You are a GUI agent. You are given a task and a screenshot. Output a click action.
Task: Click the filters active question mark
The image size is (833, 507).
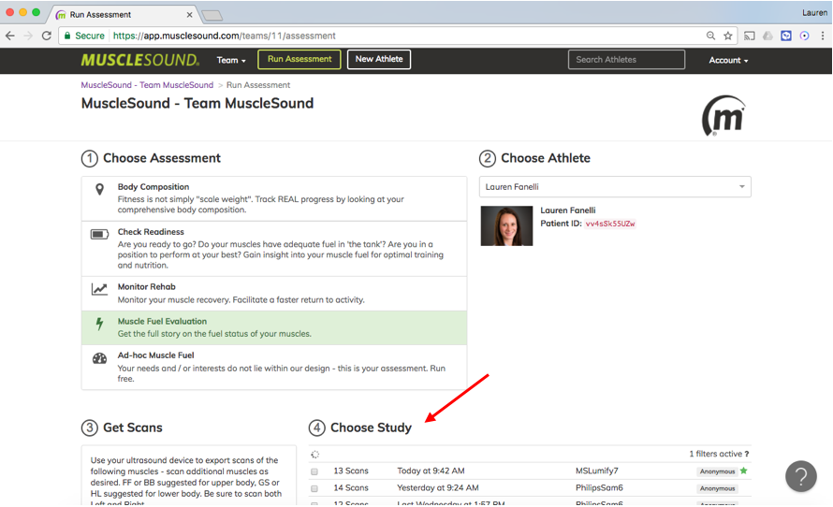tap(746, 454)
